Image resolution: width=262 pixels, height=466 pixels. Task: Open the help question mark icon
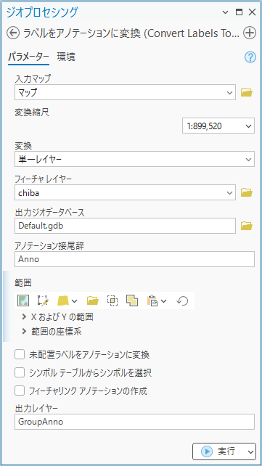click(x=250, y=57)
